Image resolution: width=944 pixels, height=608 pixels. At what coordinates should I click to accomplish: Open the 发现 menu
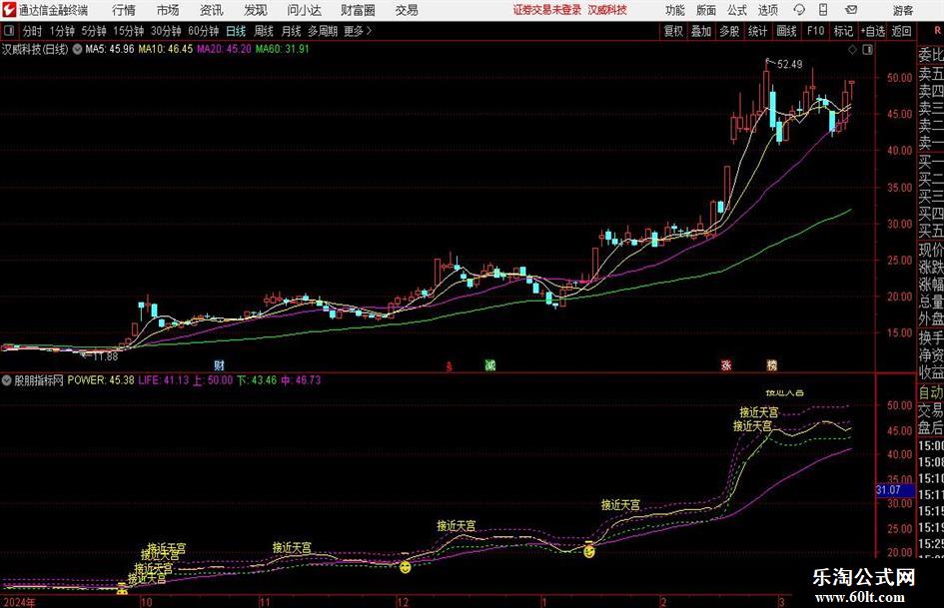click(256, 10)
